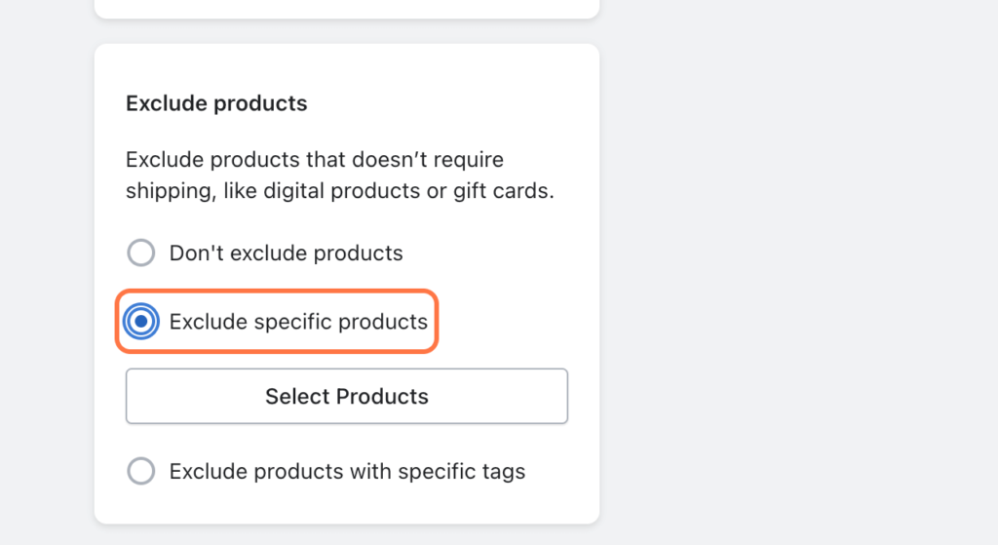The height and width of the screenshot is (545, 998).
Task: Click the gray margin left of the card
Action: [47, 273]
